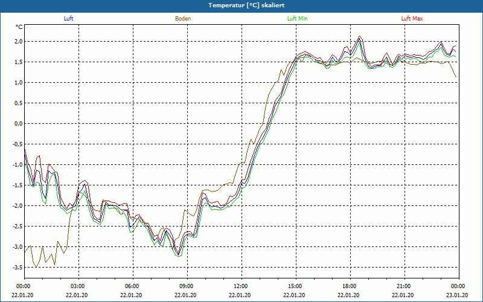Click the 21:00 time axis label
This screenshot has height=302, width=483.
(x=405, y=286)
